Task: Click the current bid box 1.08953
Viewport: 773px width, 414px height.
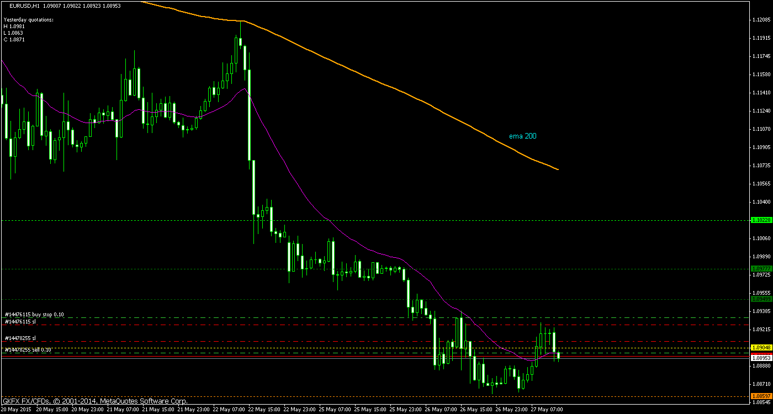Action: click(761, 358)
